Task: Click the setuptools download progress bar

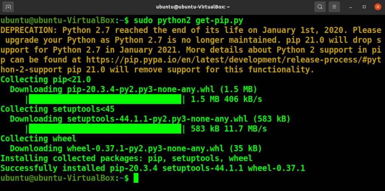Action: (x=105, y=129)
